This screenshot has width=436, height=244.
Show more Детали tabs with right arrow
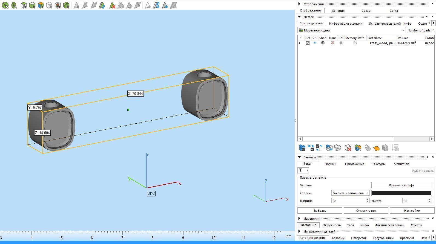click(x=433, y=23)
